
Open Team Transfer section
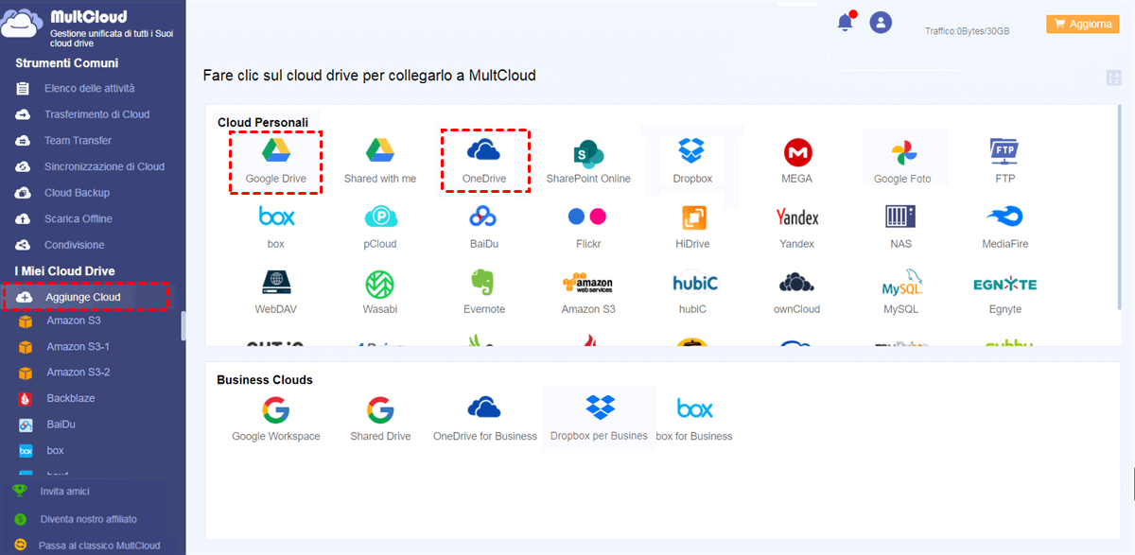(78, 140)
